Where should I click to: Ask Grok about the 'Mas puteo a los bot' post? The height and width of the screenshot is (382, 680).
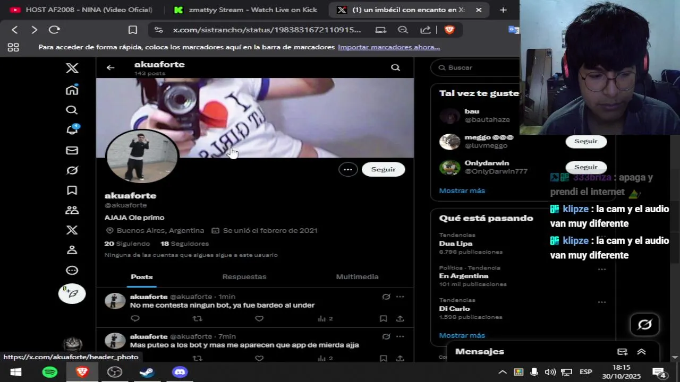[386, 336]
